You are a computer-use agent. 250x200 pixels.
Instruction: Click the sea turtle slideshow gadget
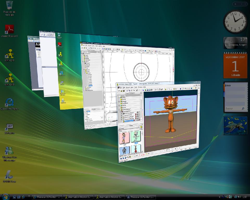point(235,126)
